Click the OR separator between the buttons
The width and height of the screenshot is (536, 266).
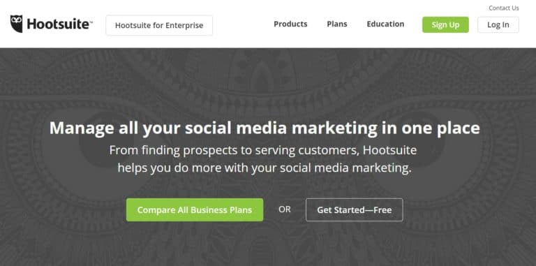pyautogui.click(x=285, y=209)
